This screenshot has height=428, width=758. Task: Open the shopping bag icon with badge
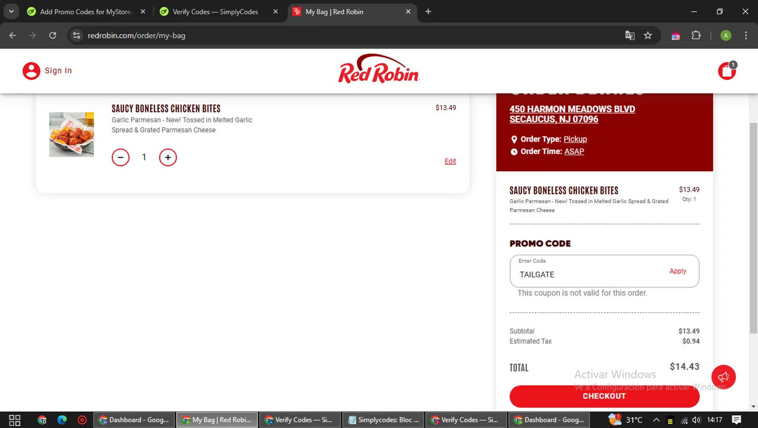(727, 71)
